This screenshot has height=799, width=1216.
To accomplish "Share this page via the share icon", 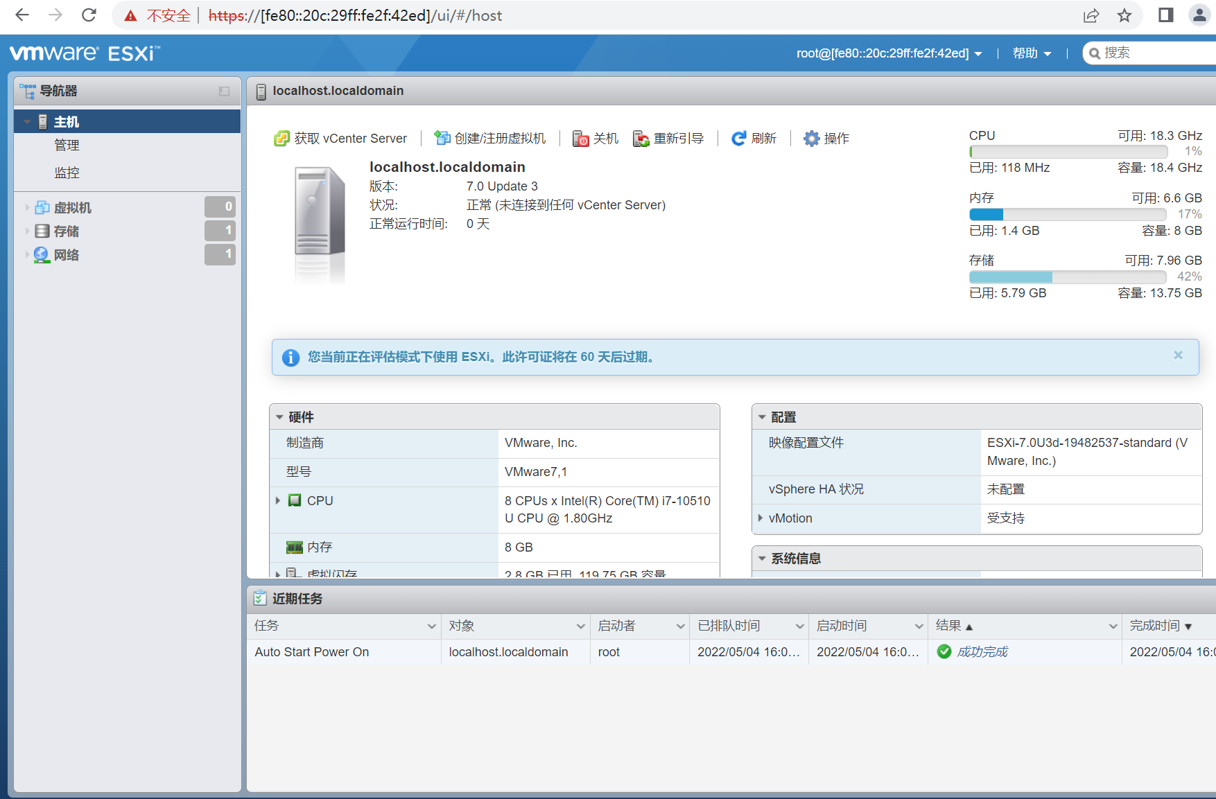I will tap(1091, 15).
